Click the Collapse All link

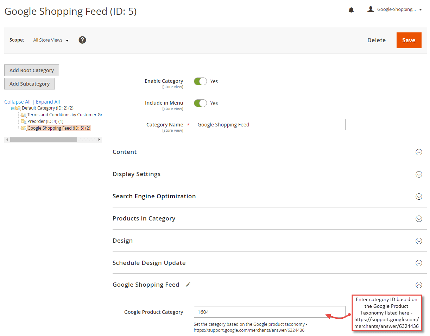[17, 101]
